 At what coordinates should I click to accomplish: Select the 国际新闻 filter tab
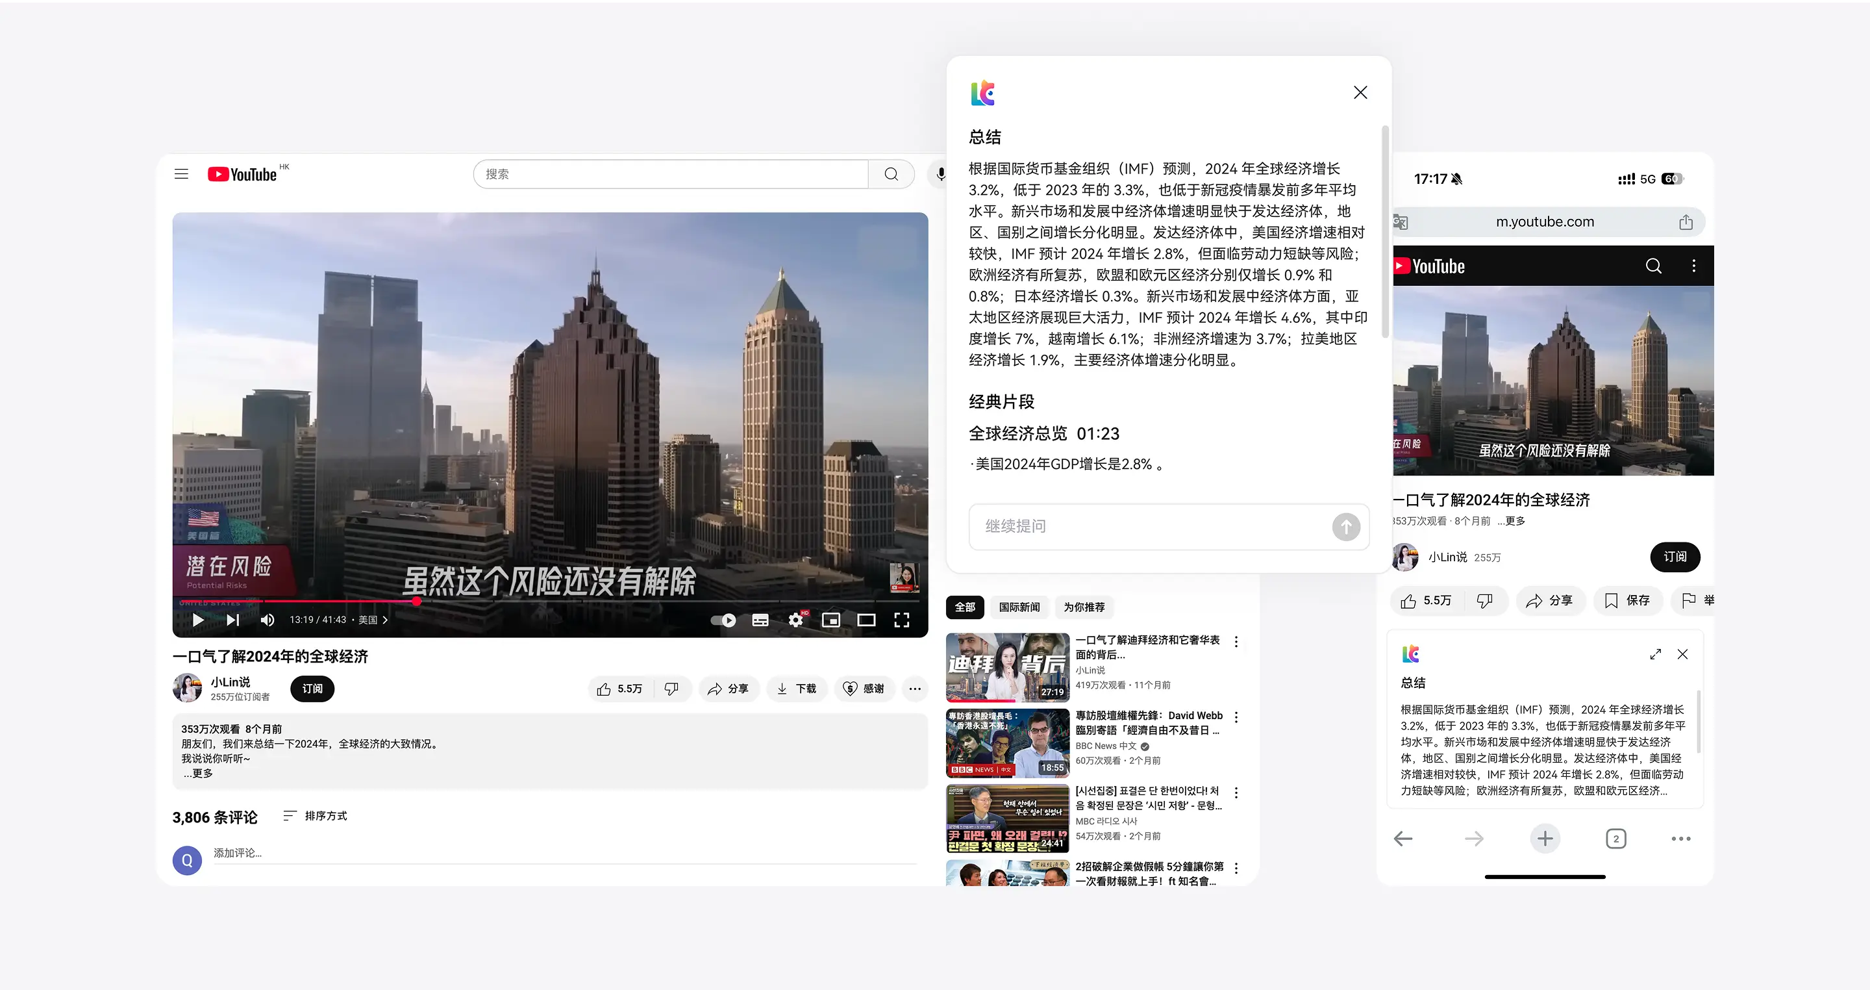1019,607
